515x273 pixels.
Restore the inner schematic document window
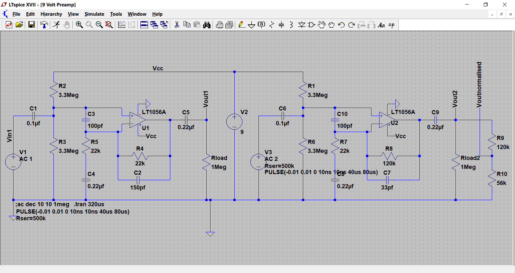coord(501,14)
